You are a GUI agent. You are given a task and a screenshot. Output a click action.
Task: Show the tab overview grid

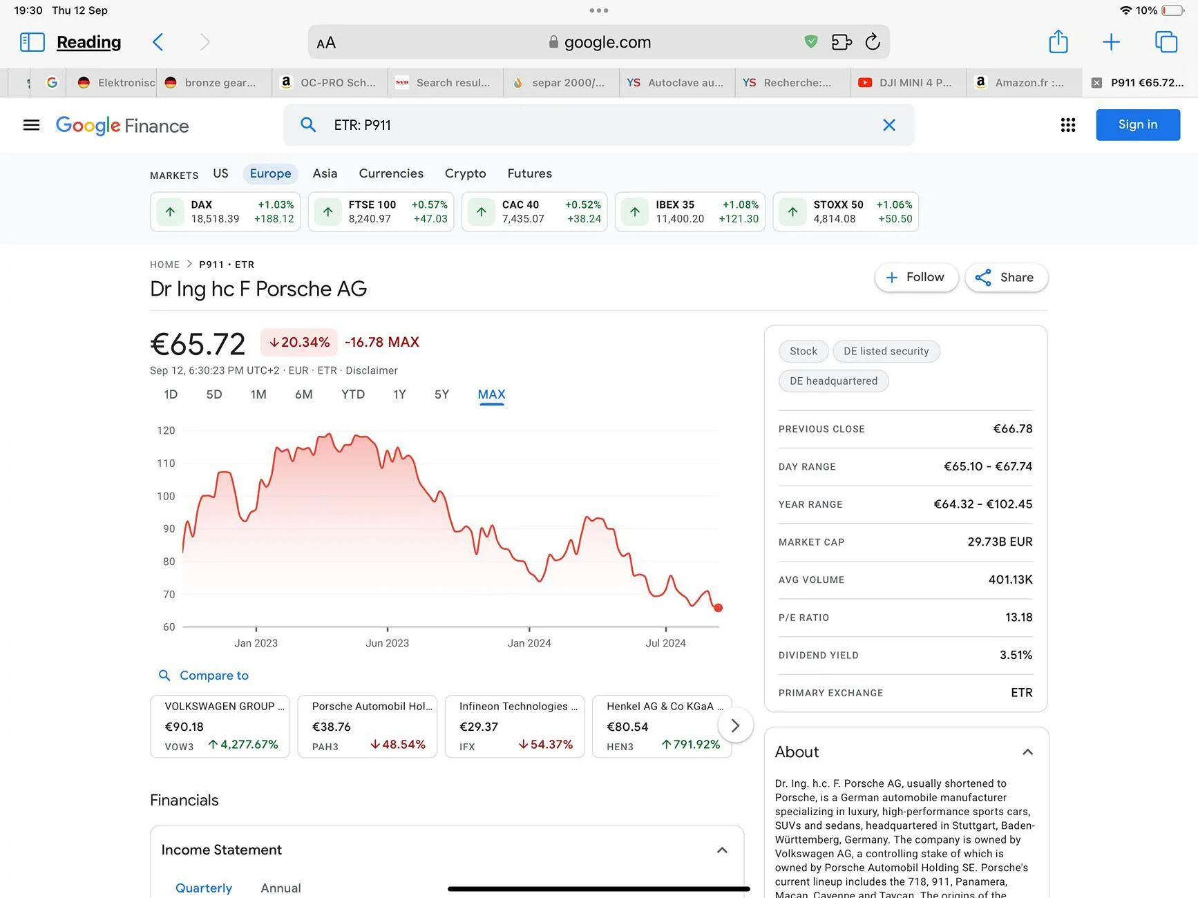pyautogui.click(x=1166, y=42)
